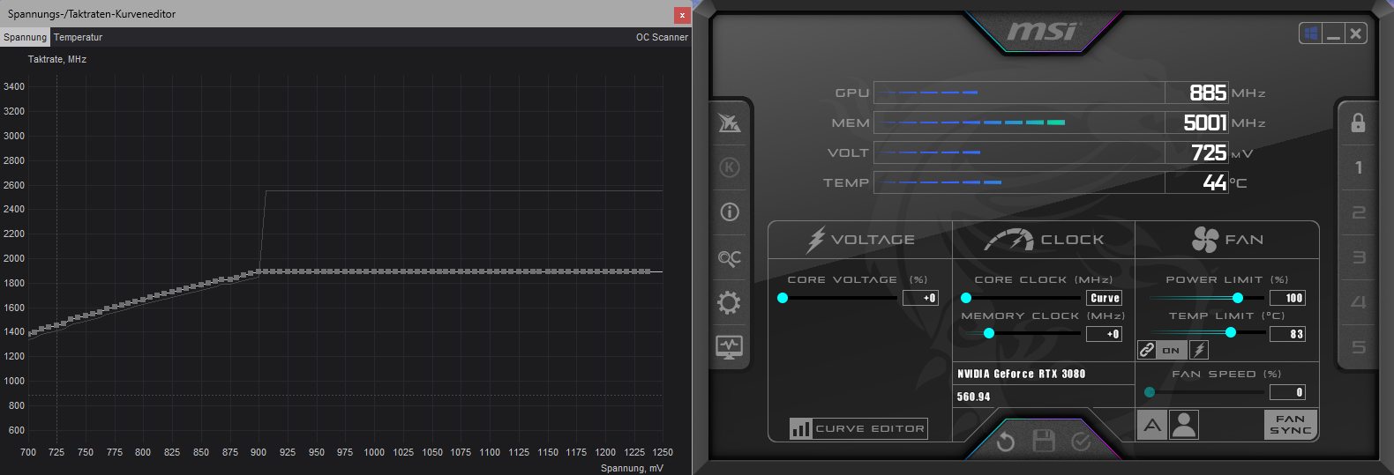1394x475 pixels.
Task: Click the apply checkmark icon
Action: (x=1082, y=442)
